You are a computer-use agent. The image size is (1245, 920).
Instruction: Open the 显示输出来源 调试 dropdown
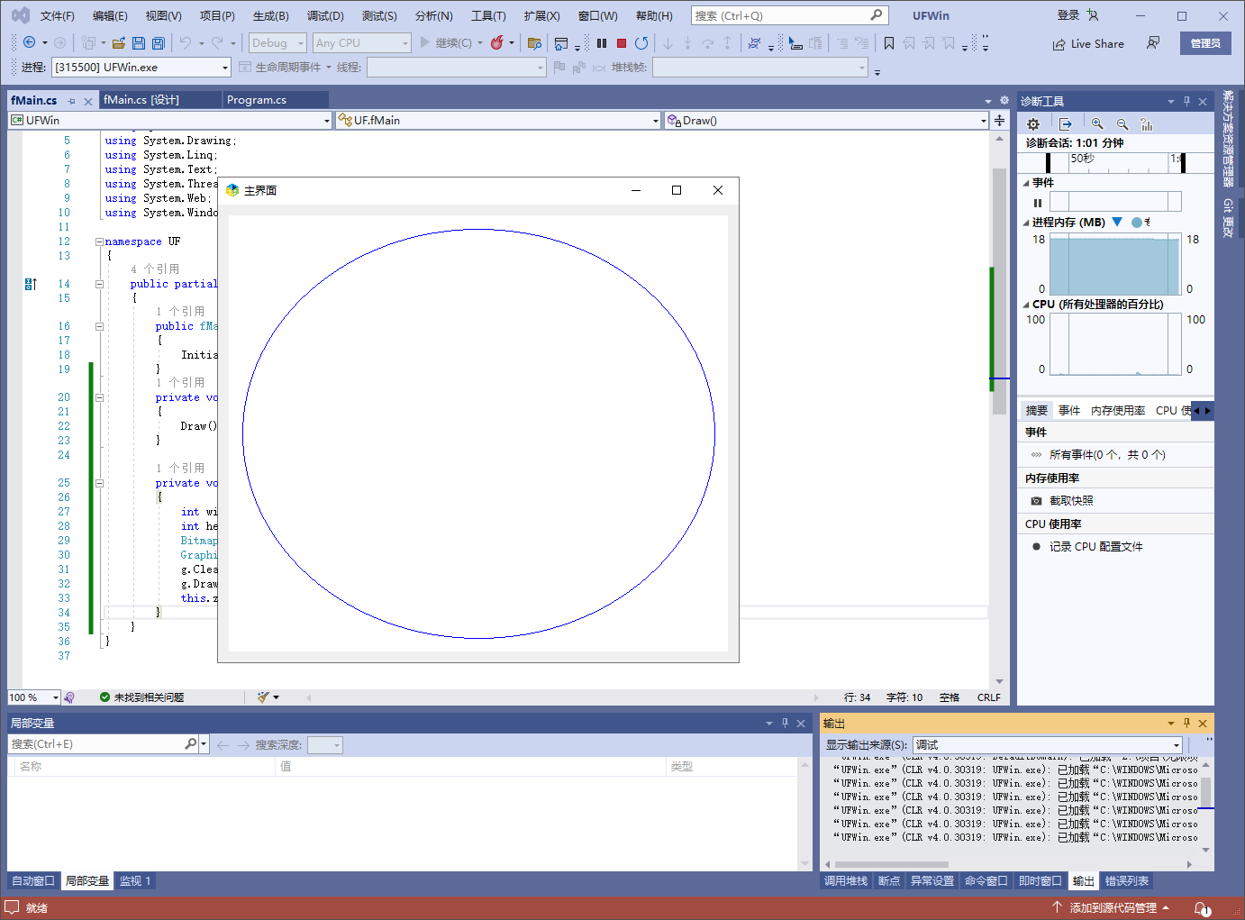(1047, 744)
